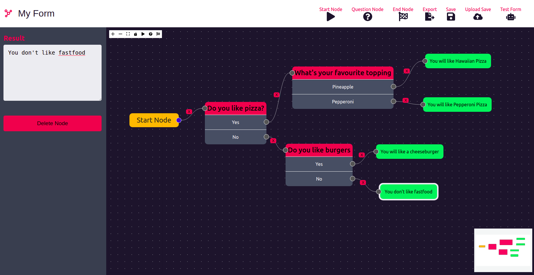Delete edge between Start Node and pizza question
534x275 pixels.
[189, 112]
